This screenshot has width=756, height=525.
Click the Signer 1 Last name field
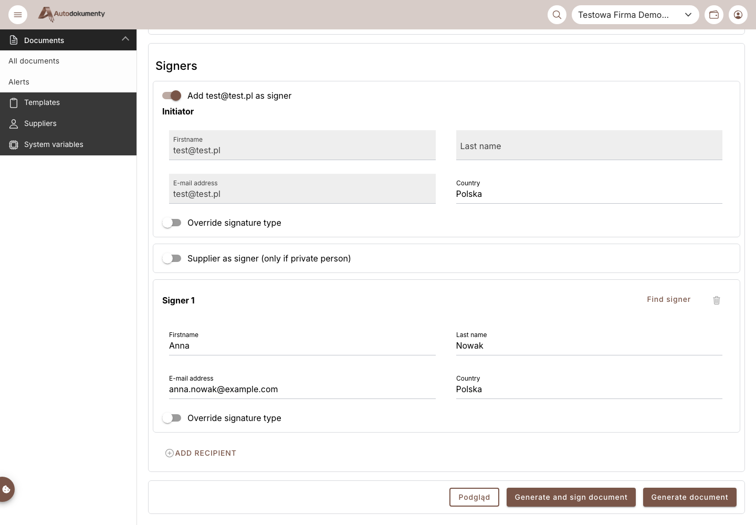[x=589, y=341]
